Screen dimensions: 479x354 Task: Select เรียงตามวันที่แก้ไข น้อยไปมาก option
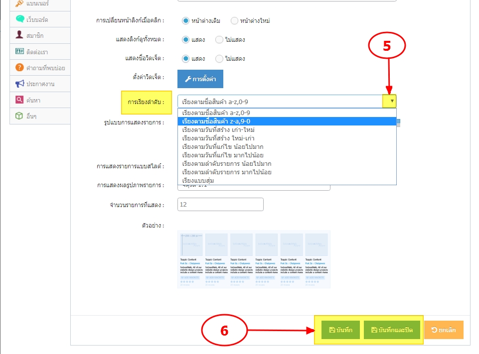click(x=287, y=147)
